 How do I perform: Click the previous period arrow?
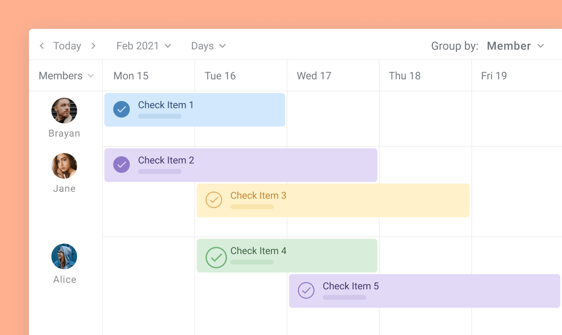point(42,46)
